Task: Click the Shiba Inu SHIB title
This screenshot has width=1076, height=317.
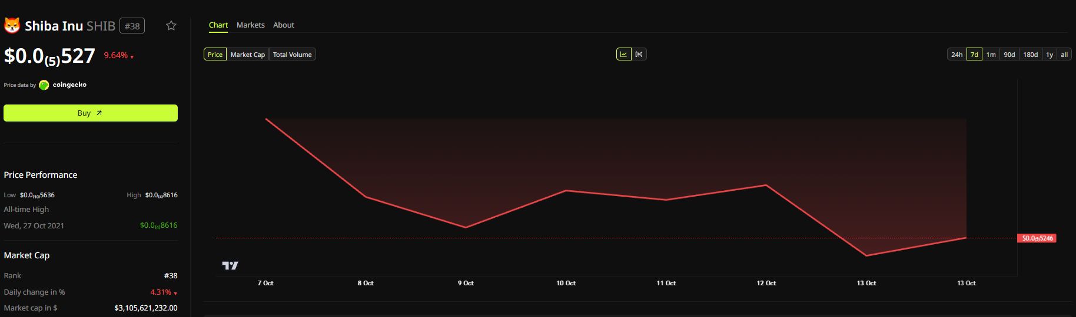Action: (x=70, y=26)
